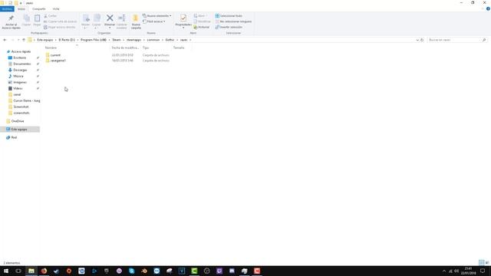The height and width of the screenshot is (276, 491).
Task: Select OneDrive in navigation pane
Action: tap(17, 121)
